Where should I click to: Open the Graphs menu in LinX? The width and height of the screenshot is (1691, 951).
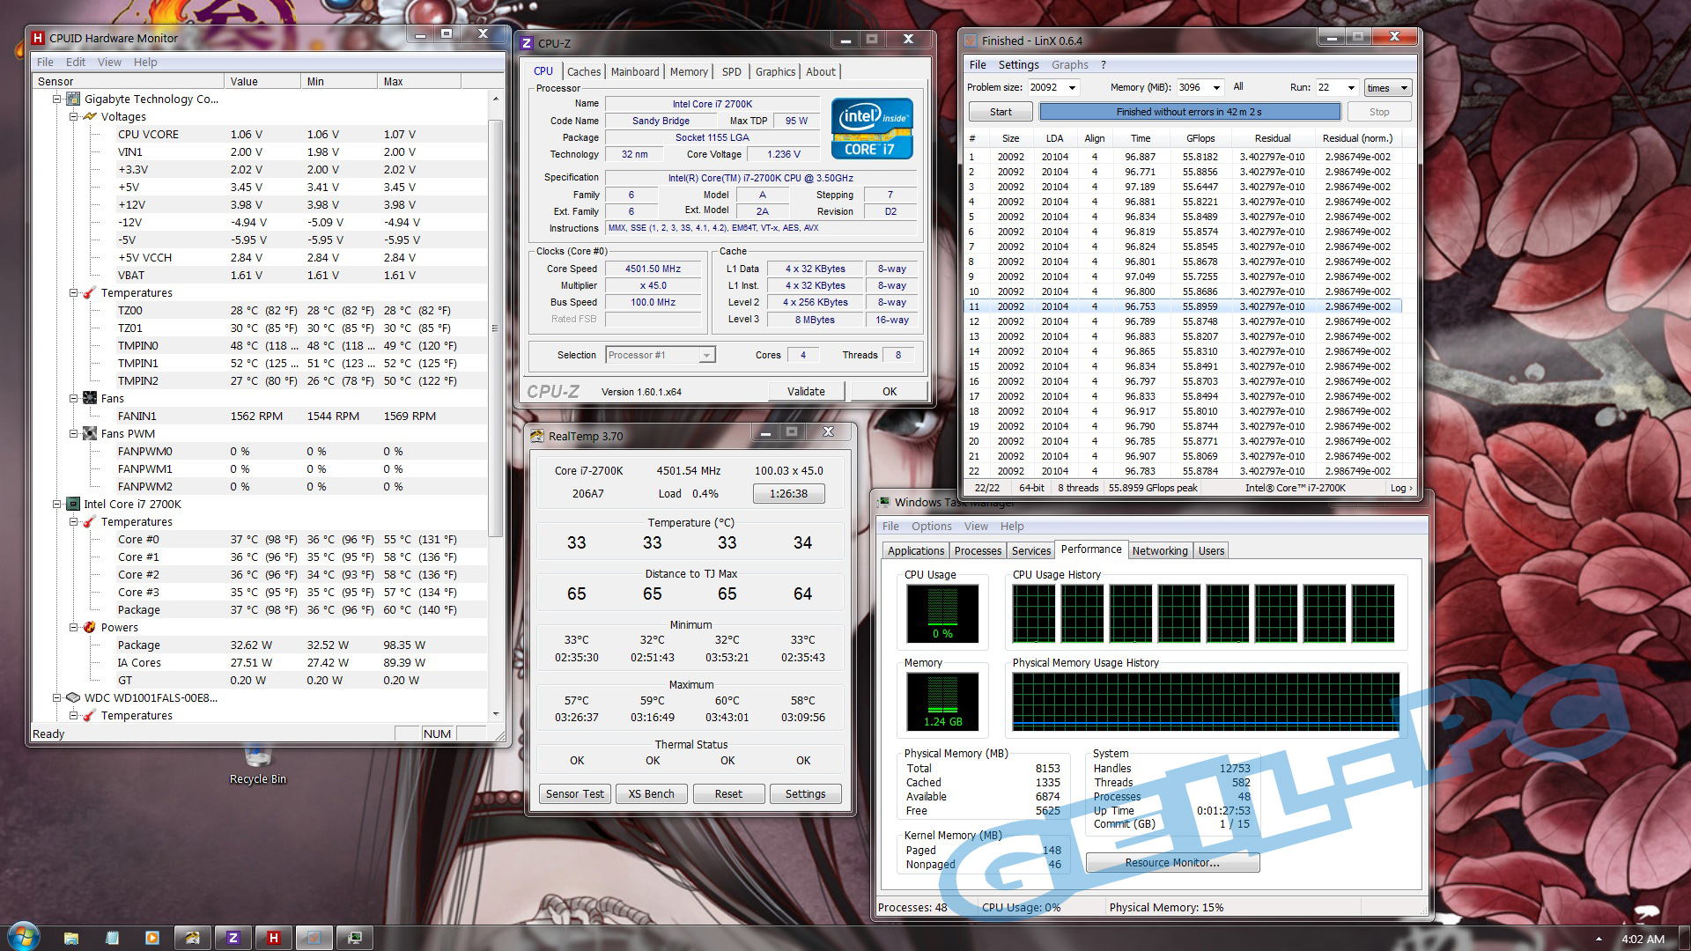point(1069,64)
